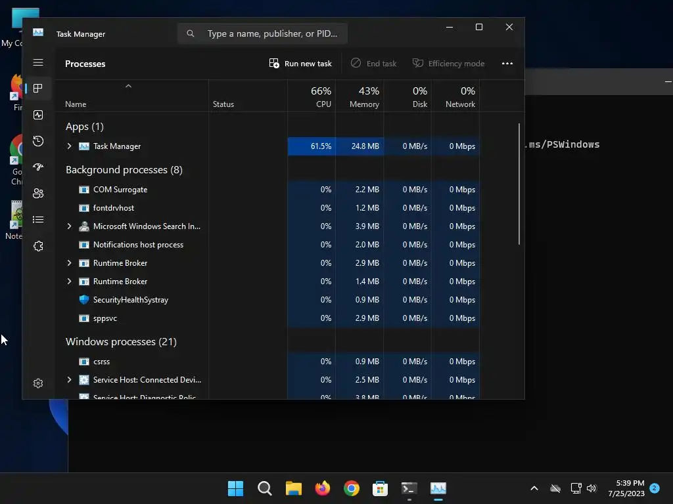Click the process list vertical scrollbar

pyautogui.click(x=519, y=184)
